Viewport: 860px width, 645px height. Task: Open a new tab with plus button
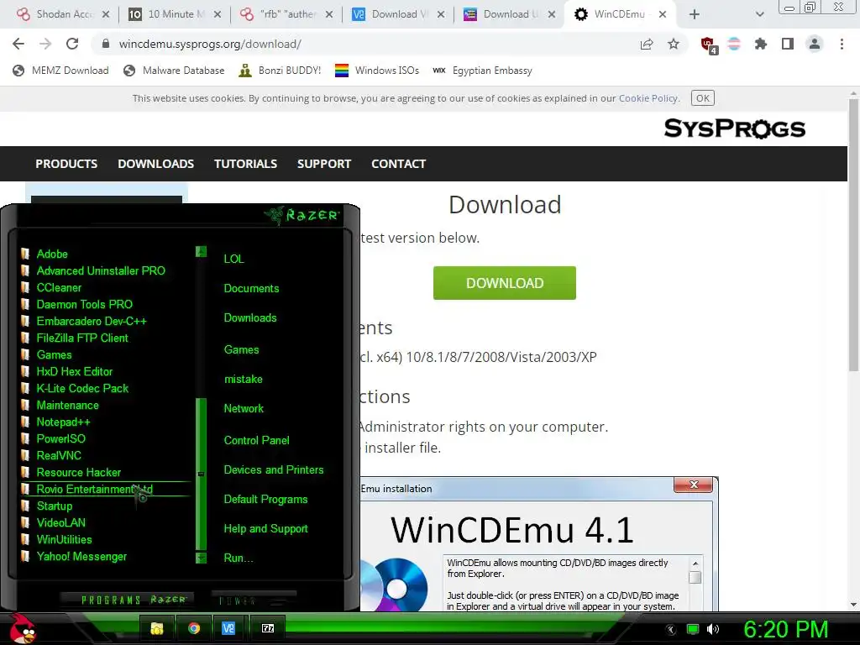click(695, 14)
